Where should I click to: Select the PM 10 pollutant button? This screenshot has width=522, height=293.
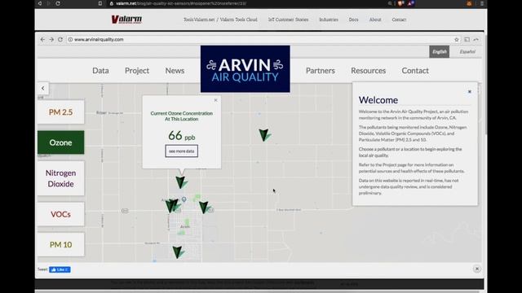click(60, 245)
